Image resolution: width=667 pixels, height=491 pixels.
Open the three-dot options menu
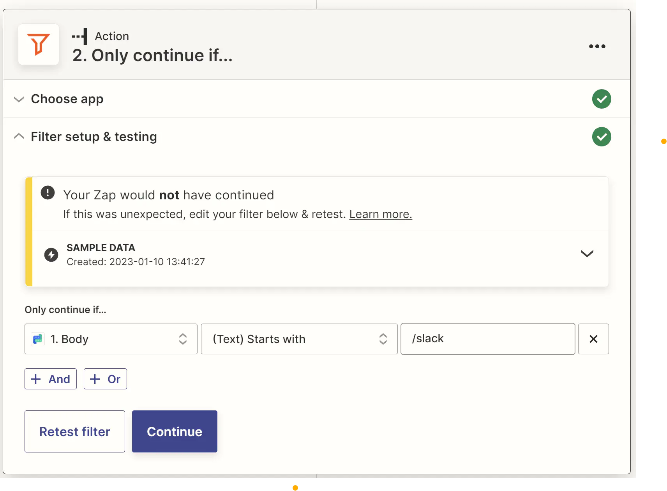[x=597, y=46]
